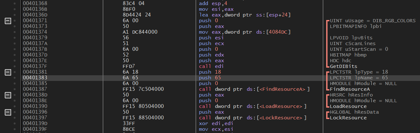Select address 00401368
The width and height of the screenshot is (420, 133).
coord(34,3)
